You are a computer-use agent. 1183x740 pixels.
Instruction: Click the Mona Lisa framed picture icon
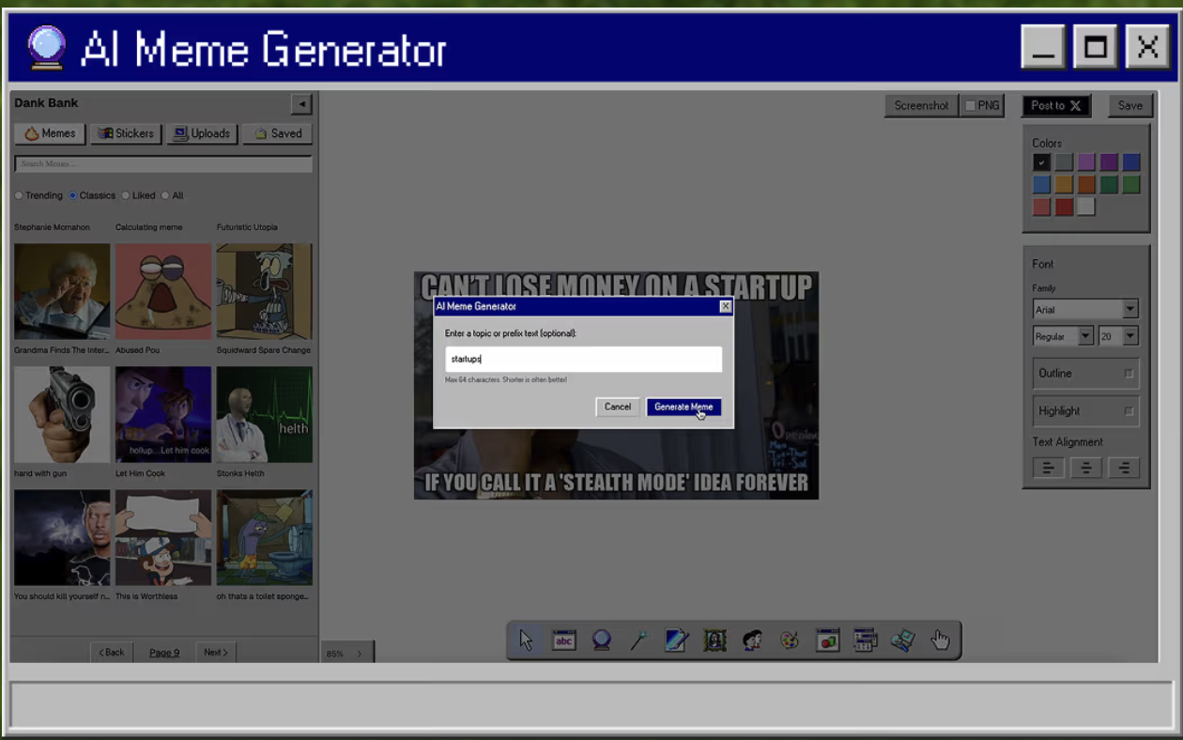pyautogui.click(x=714, y=640)
